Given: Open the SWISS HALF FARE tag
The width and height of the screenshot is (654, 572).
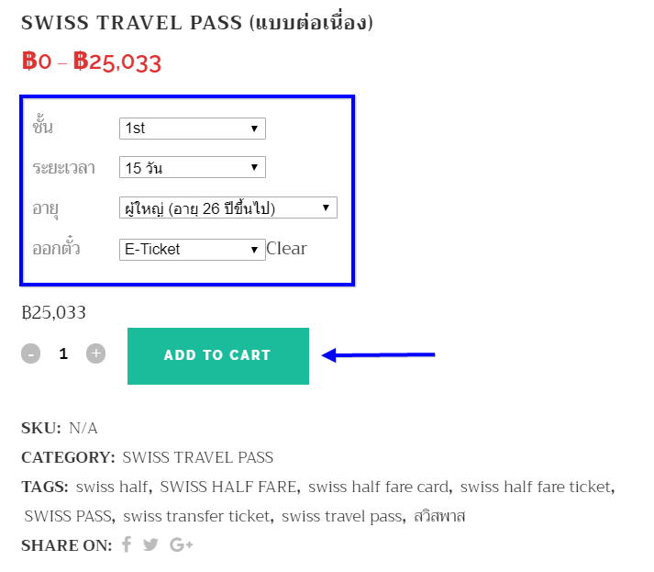Looking at the screenshot, I should point(228,487).
